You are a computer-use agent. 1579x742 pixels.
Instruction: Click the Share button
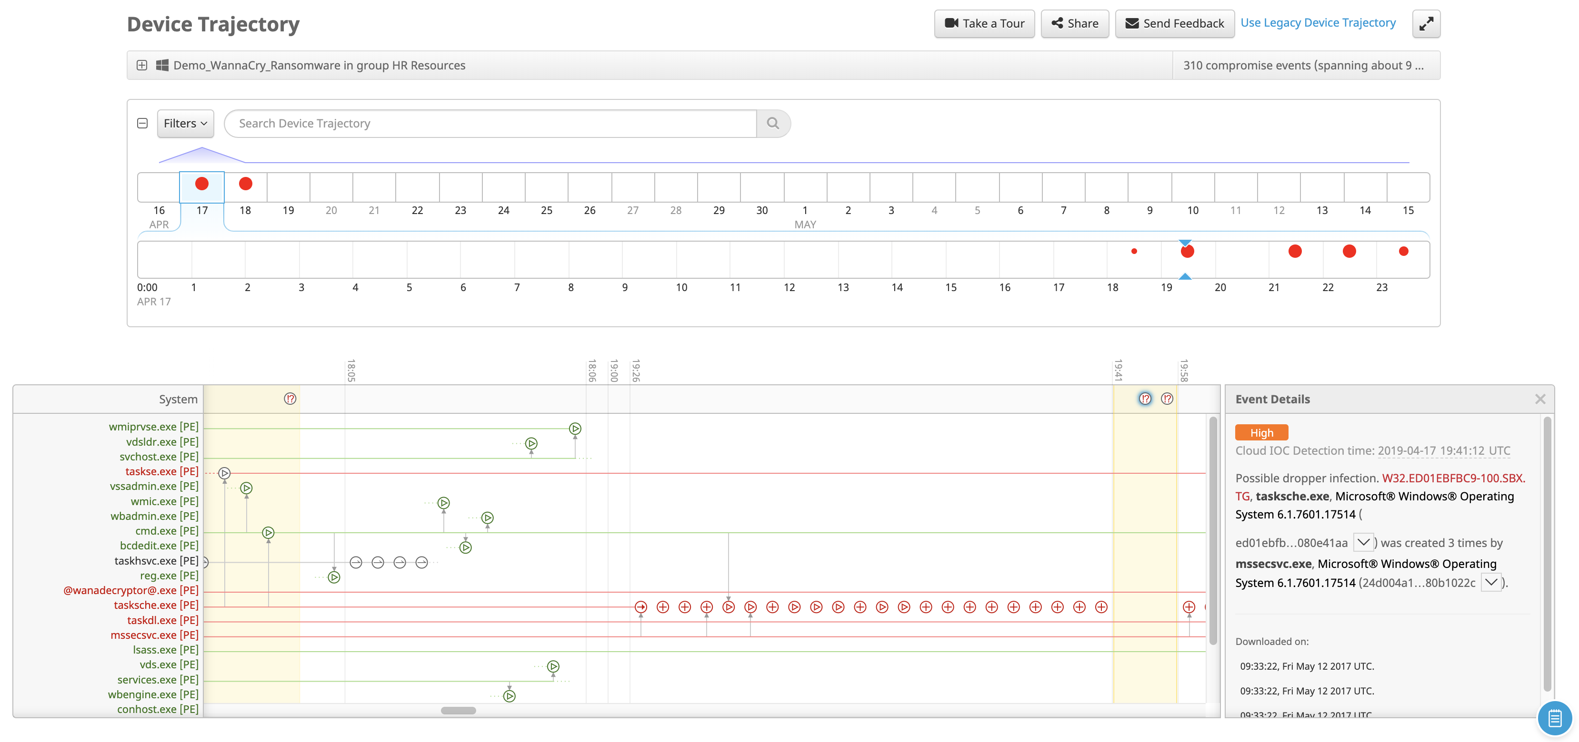[1075, 24]
